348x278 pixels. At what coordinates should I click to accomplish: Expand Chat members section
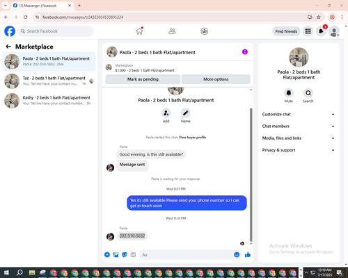click(299, 126)
